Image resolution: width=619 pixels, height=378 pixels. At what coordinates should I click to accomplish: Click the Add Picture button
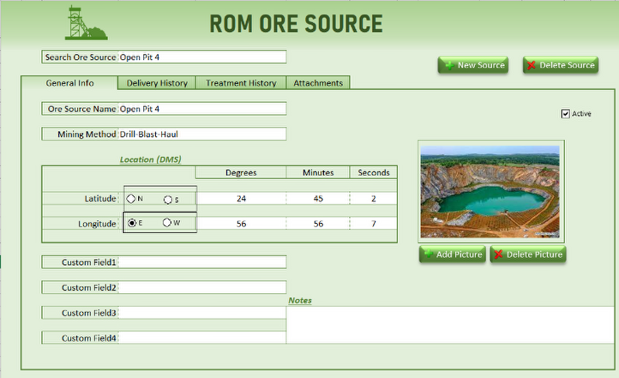coord(453,255)
